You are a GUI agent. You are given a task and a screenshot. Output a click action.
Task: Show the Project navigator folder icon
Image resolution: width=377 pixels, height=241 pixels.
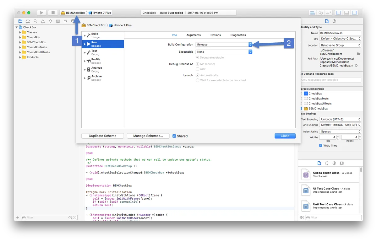[20, 21]
